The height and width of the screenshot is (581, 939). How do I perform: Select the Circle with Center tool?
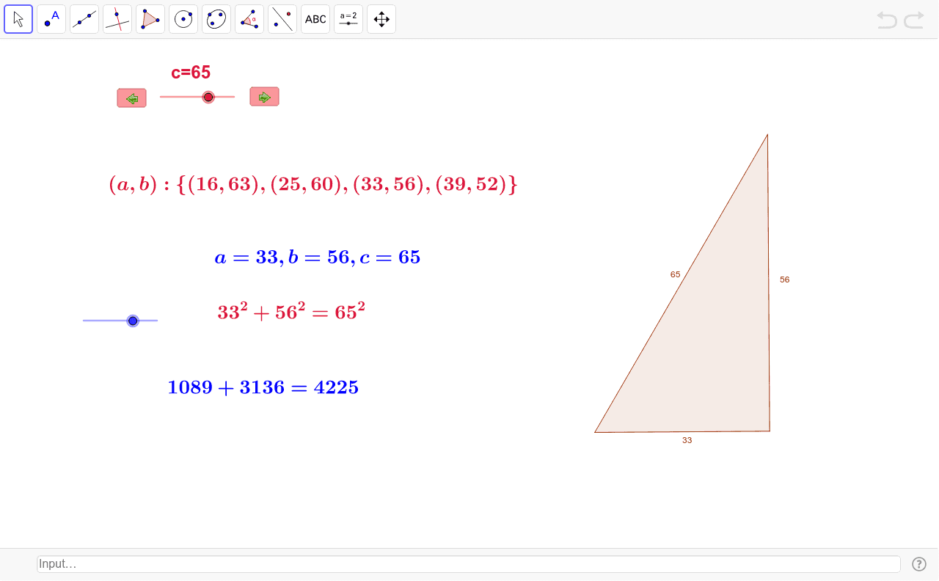pos(183,19)
